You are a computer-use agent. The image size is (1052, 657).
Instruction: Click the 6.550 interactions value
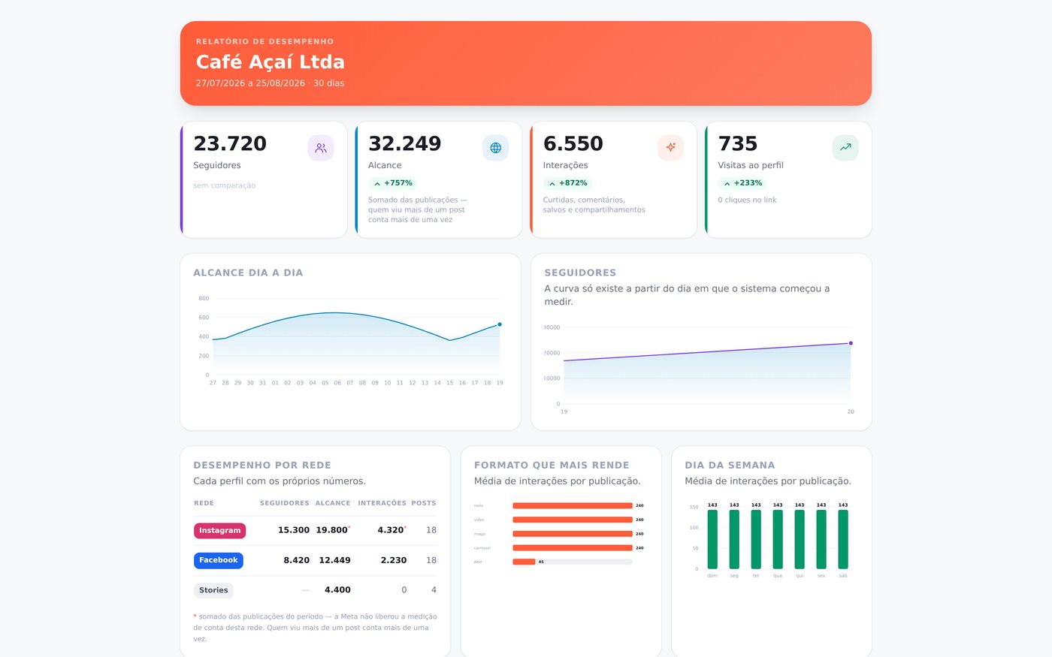pyautogui.click(x=573, y=143)
